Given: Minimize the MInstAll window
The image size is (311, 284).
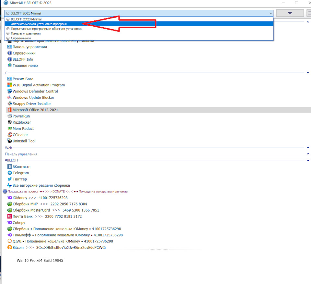Looking at the screenshot, I should tap(283, 3).
